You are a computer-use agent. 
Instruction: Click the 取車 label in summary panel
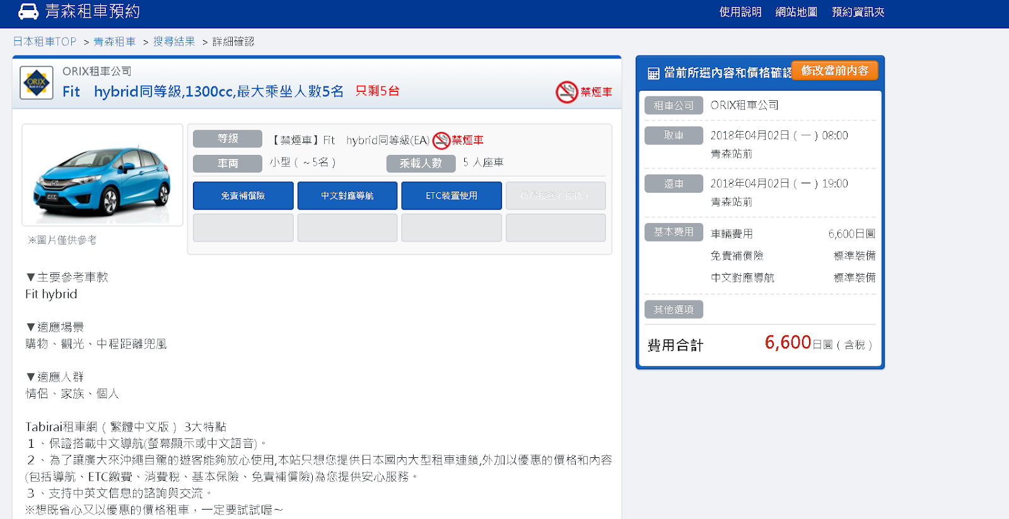pyautogui.click(x=674, y=135)
